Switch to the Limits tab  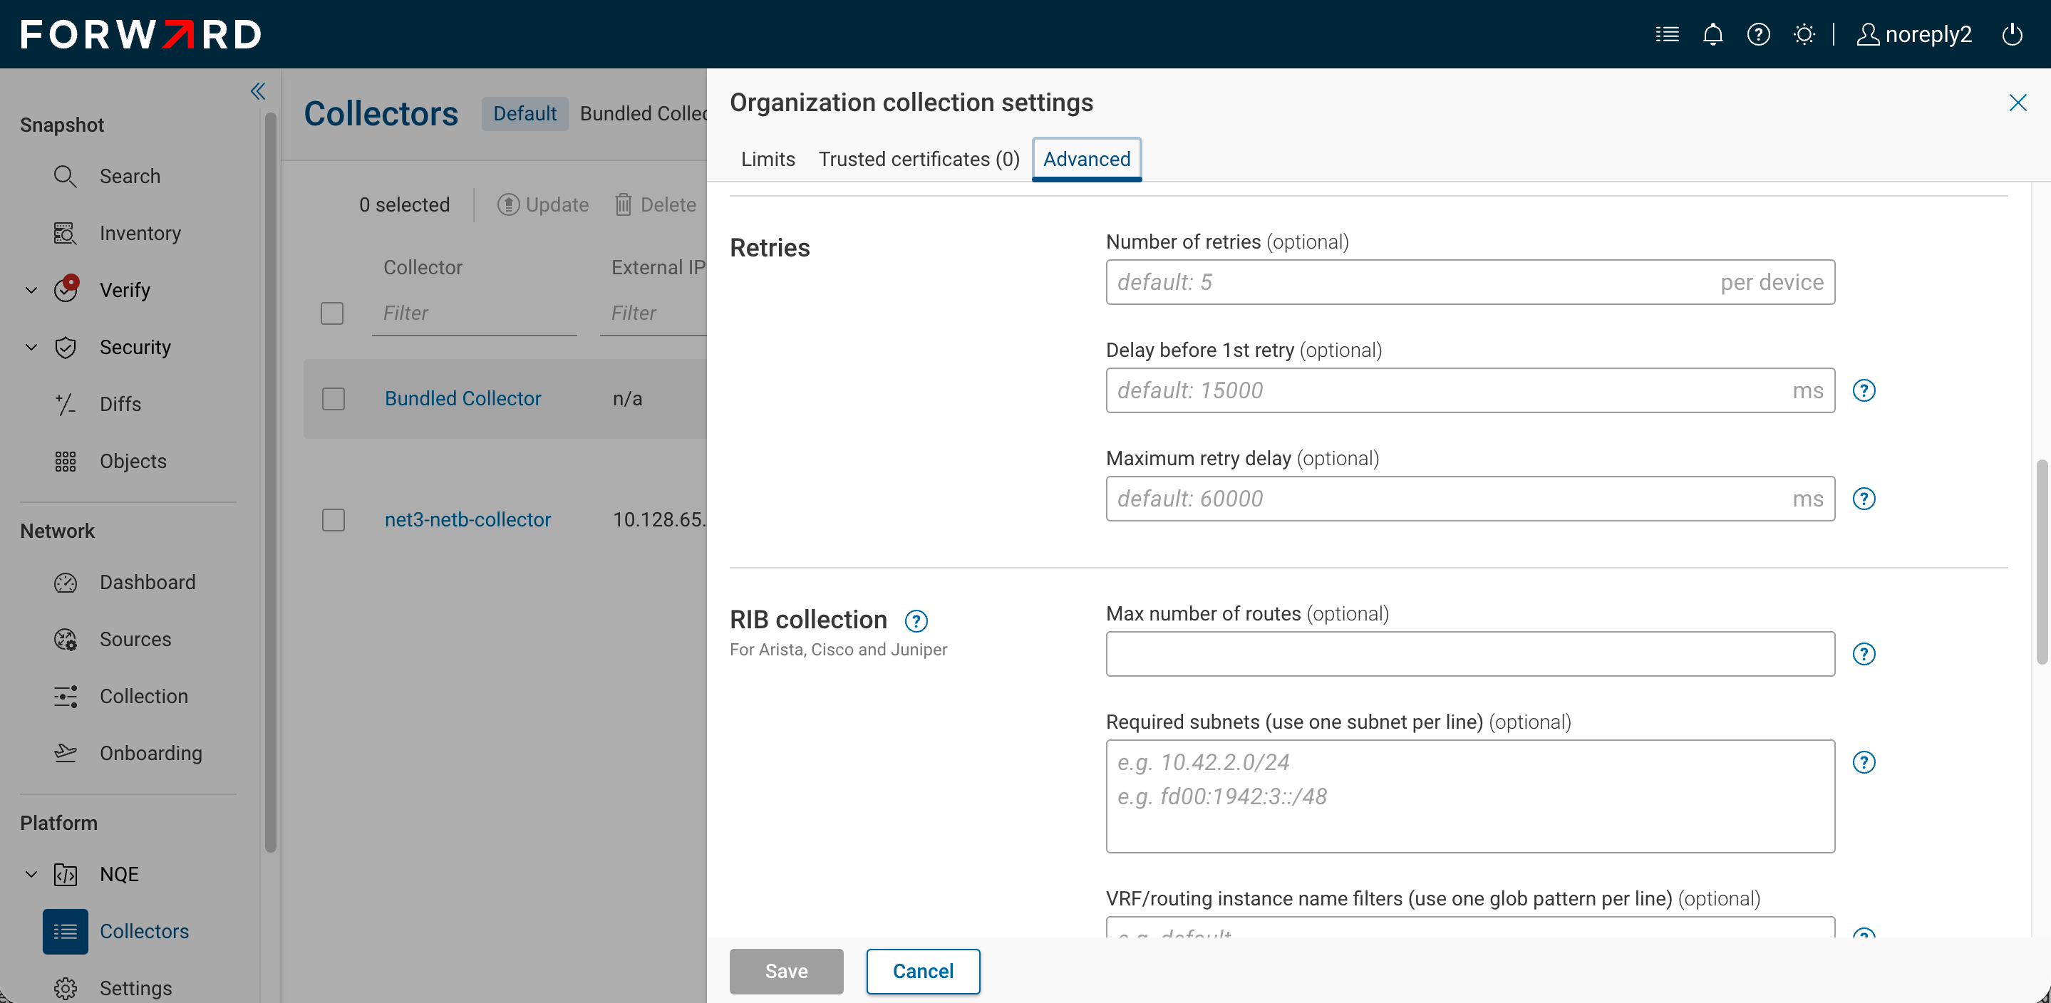768,159
